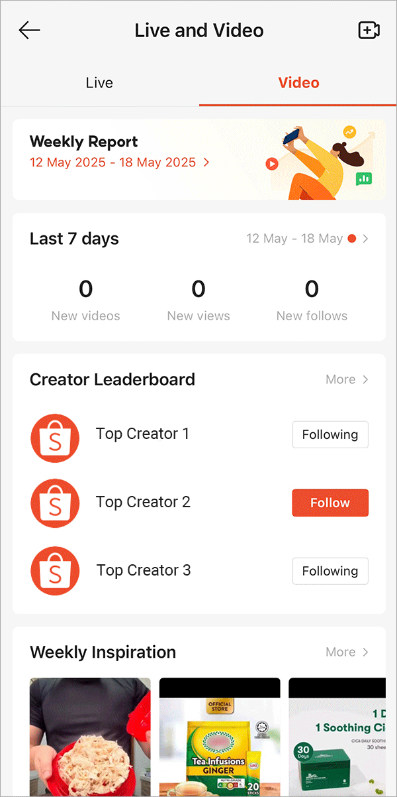Tap Top Creator 3's Shopee avatar
The height and width of the screenshot is (797, 397).
click(x=55, y=571)
